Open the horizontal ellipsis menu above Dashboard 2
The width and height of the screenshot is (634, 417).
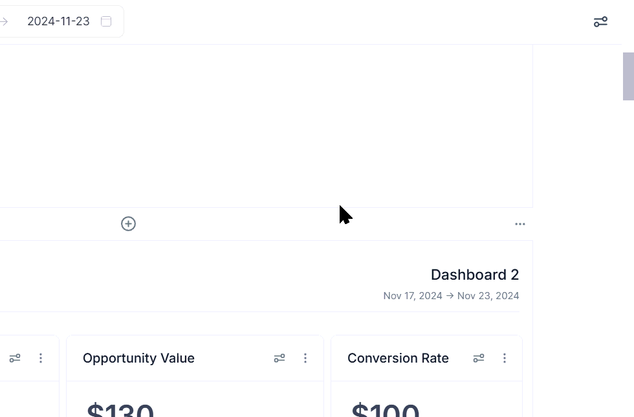(520, 224)
